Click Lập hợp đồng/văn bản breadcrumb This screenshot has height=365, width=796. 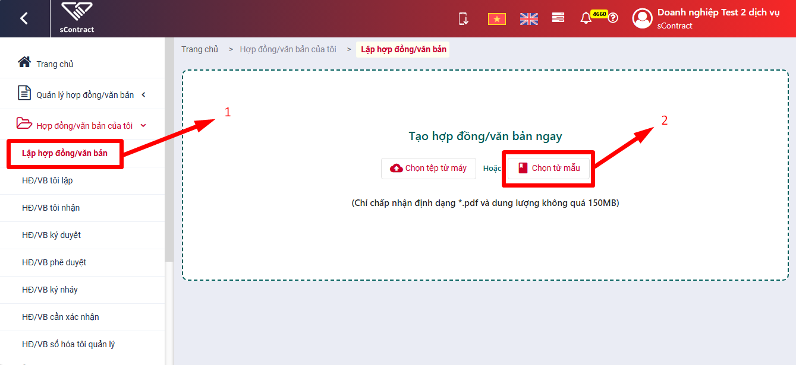pyautogui.click(x=404, y=49)
